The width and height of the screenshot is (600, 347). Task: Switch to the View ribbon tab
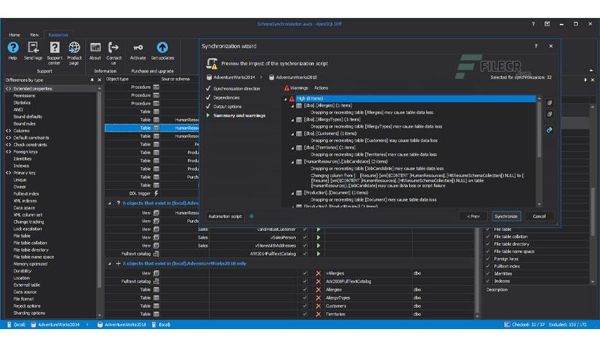click(x=34, y=35)
